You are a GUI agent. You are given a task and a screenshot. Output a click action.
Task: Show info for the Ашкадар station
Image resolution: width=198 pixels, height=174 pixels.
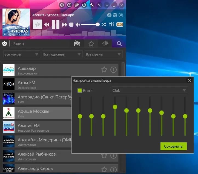click(113, 70)
